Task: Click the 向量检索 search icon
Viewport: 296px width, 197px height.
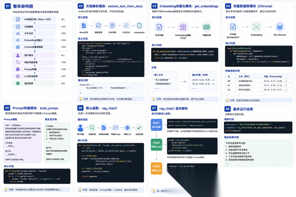Action: pos(92,128)
